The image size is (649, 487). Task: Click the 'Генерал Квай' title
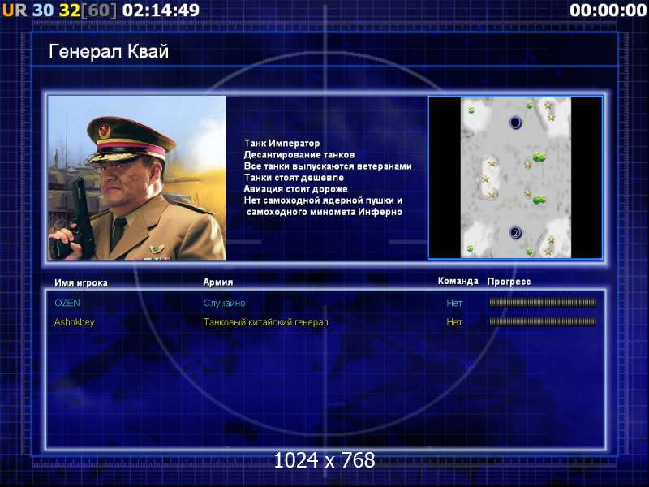coord(109,51)
